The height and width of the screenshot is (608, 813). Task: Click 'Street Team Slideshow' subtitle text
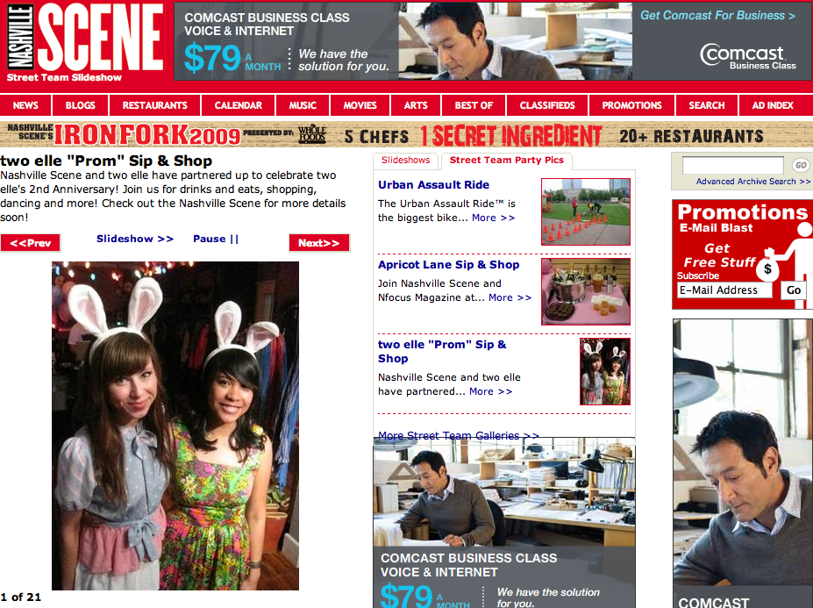coord(64,77)
